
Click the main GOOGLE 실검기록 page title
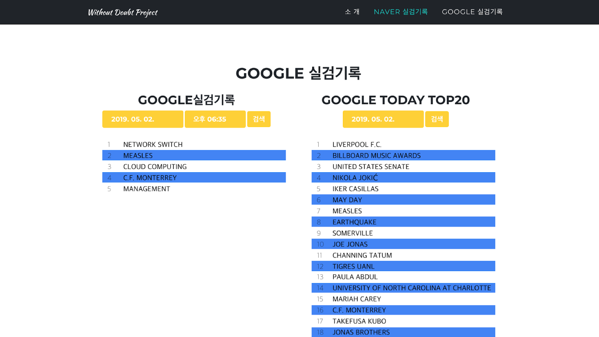pos(299,73)
